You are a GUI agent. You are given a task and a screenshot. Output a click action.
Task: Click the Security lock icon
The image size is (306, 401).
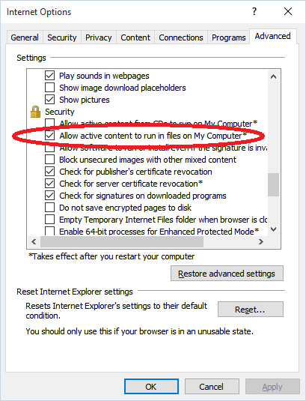pyautogui.click(x=35, y=112)
